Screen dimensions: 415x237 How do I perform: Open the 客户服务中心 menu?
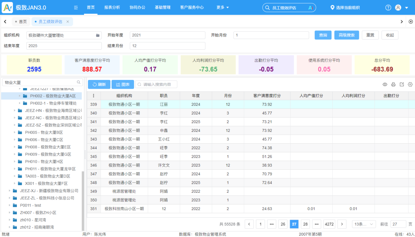[192, 7]
